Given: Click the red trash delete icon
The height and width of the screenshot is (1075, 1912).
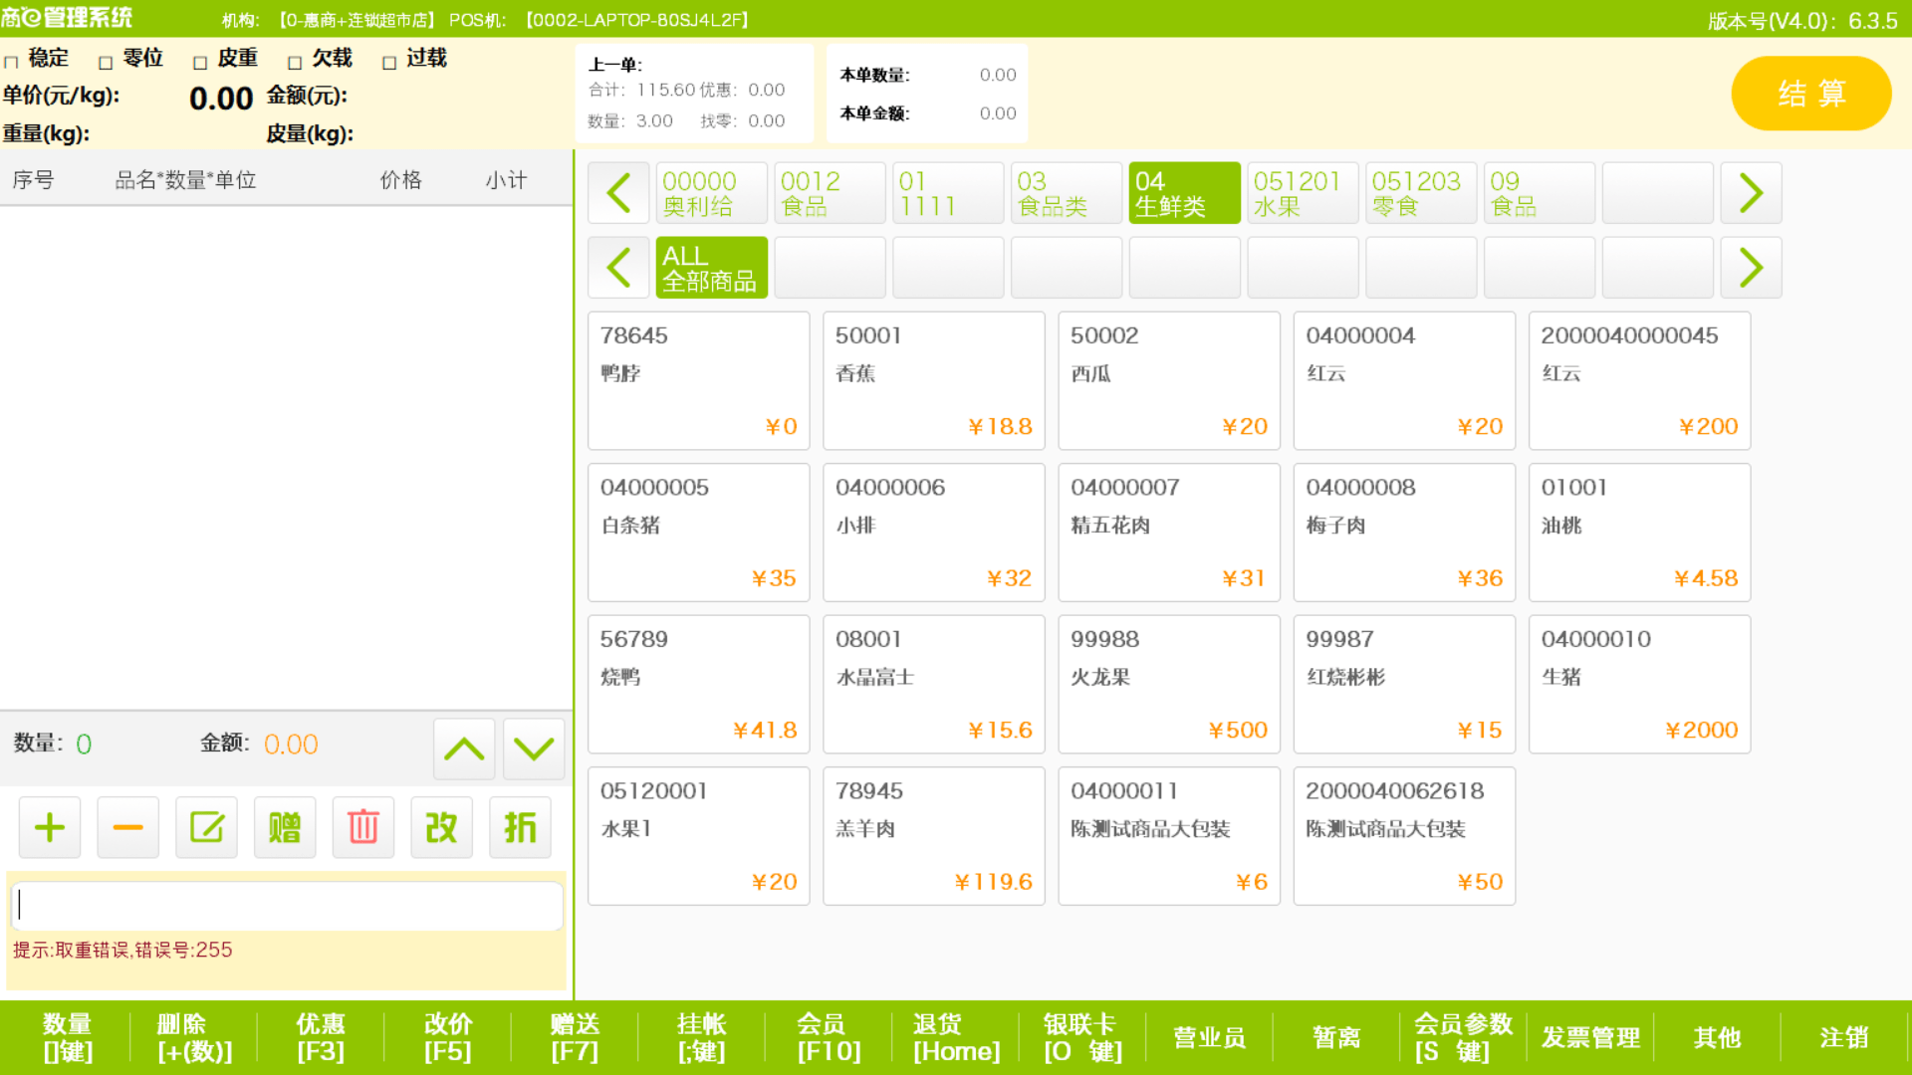Looking at the screenshot, I should click(x=363, y=827).
